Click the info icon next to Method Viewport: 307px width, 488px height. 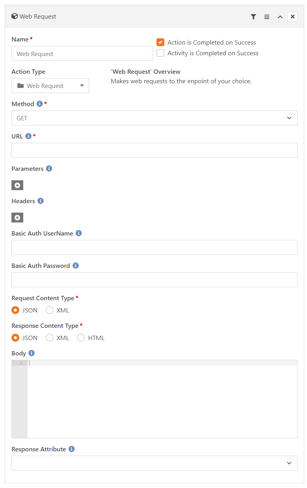[39, 104]
